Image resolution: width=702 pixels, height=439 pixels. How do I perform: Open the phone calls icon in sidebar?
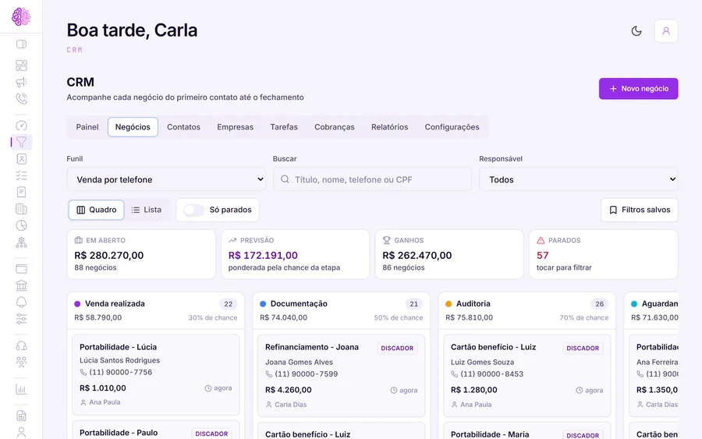21,98
